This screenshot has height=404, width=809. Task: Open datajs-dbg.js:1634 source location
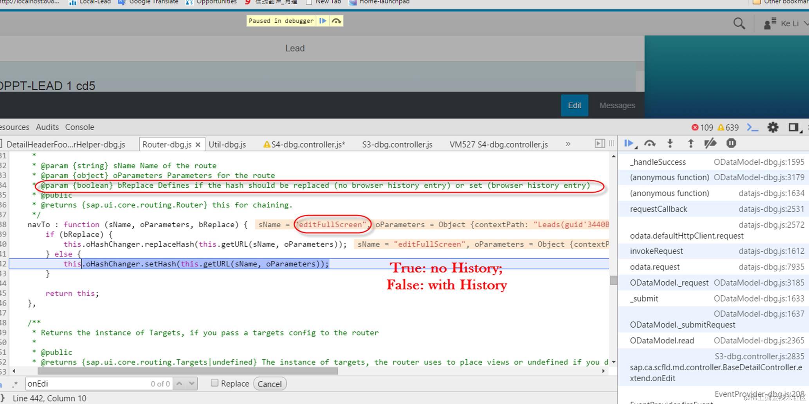(771, 193)
